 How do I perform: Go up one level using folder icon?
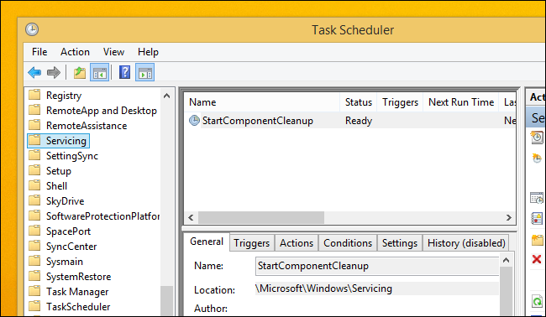click(x=80, y=73)
